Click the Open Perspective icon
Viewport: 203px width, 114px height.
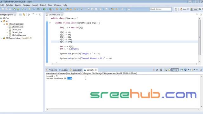(176, 9)
